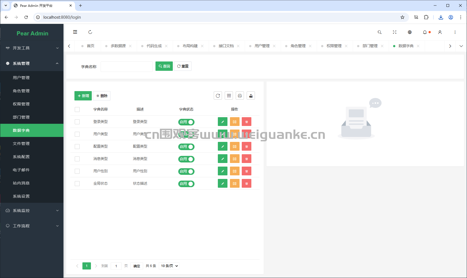Toggle 启用 switch for 全局状态
This screenshot has height=278, width=467.
click(x=186, y=184)
